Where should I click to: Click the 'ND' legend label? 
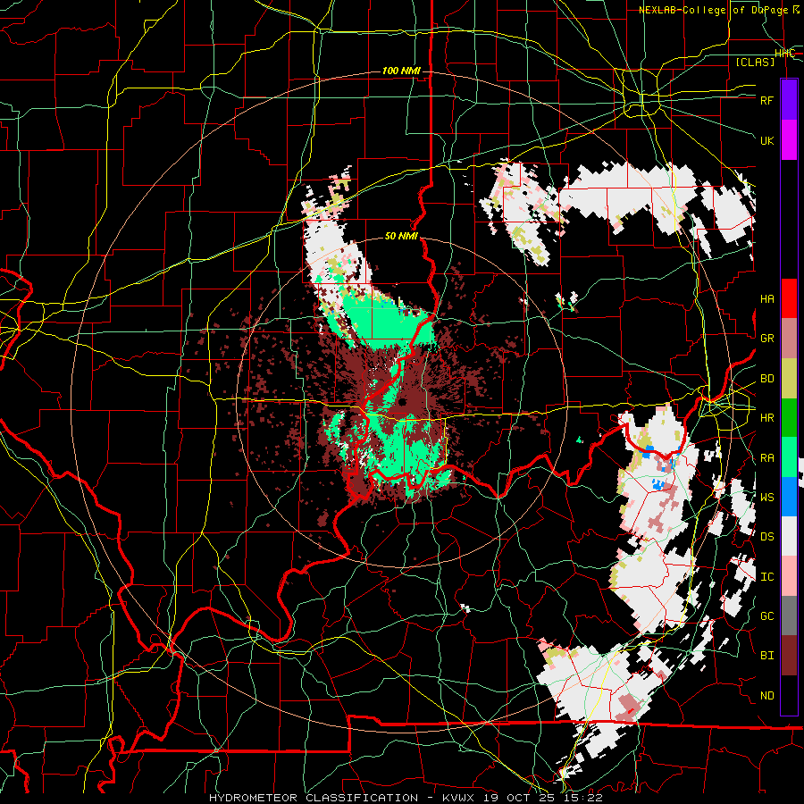tap(766, 696)
